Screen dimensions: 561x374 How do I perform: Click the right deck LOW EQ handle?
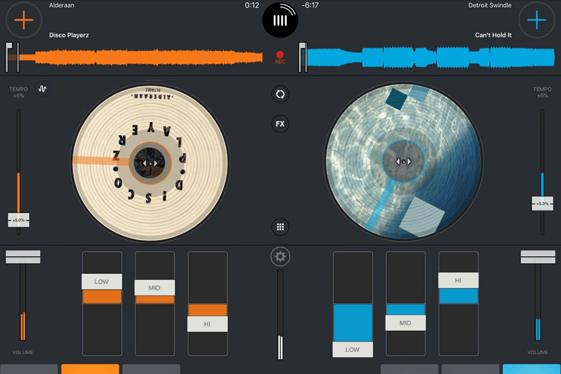point(353,349)
